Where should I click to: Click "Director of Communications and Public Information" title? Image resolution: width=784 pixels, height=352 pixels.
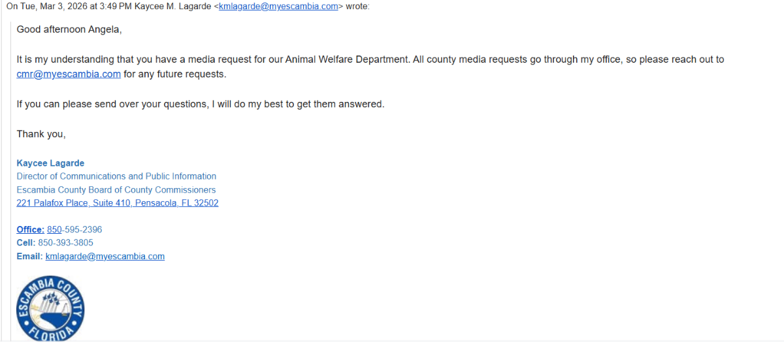click(x=116, y=176)
